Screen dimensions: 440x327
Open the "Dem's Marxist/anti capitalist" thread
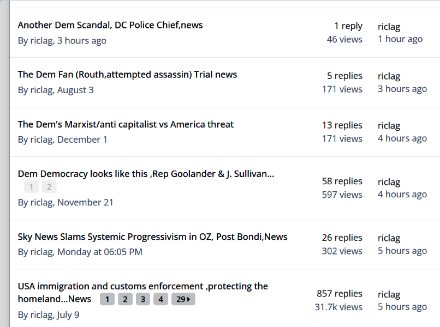click(126, 124)
